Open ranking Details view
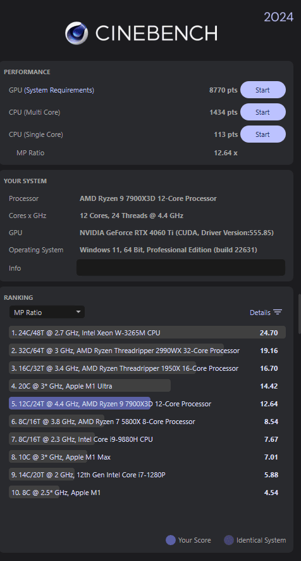 tap(260, 313)
